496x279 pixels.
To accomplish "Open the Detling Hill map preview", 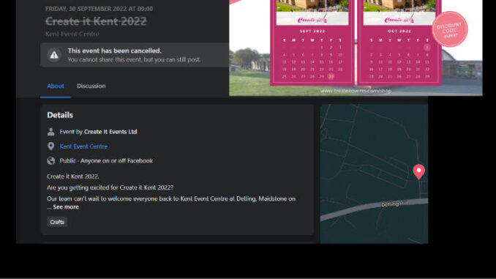I will point(374,174).
